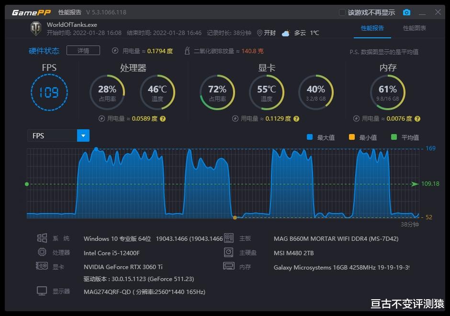Click the 显卡 graphics card icon
The image size is (450, 316).
[x=42, y=266]
